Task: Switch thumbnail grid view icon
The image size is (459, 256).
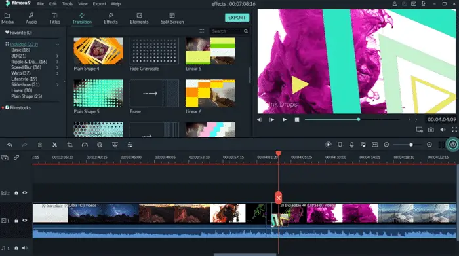Action: click(x=202, y=31)
